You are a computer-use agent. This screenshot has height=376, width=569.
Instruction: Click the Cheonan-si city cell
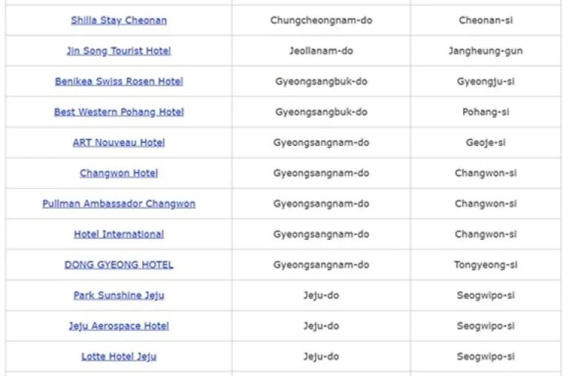(485, 21)
